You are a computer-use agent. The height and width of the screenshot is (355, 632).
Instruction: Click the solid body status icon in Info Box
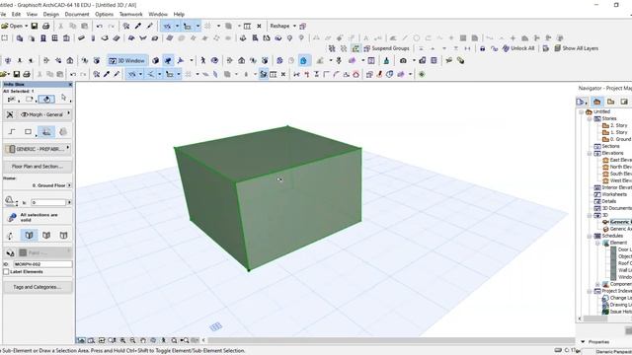point(12,217)
